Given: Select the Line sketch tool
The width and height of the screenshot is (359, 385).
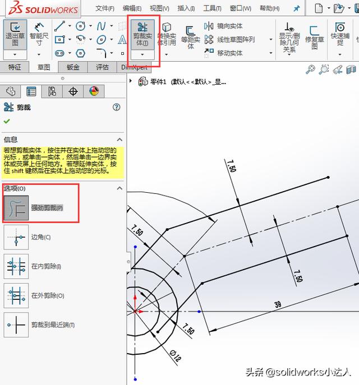Looking at the screenshot, I should tap(59, 26).
